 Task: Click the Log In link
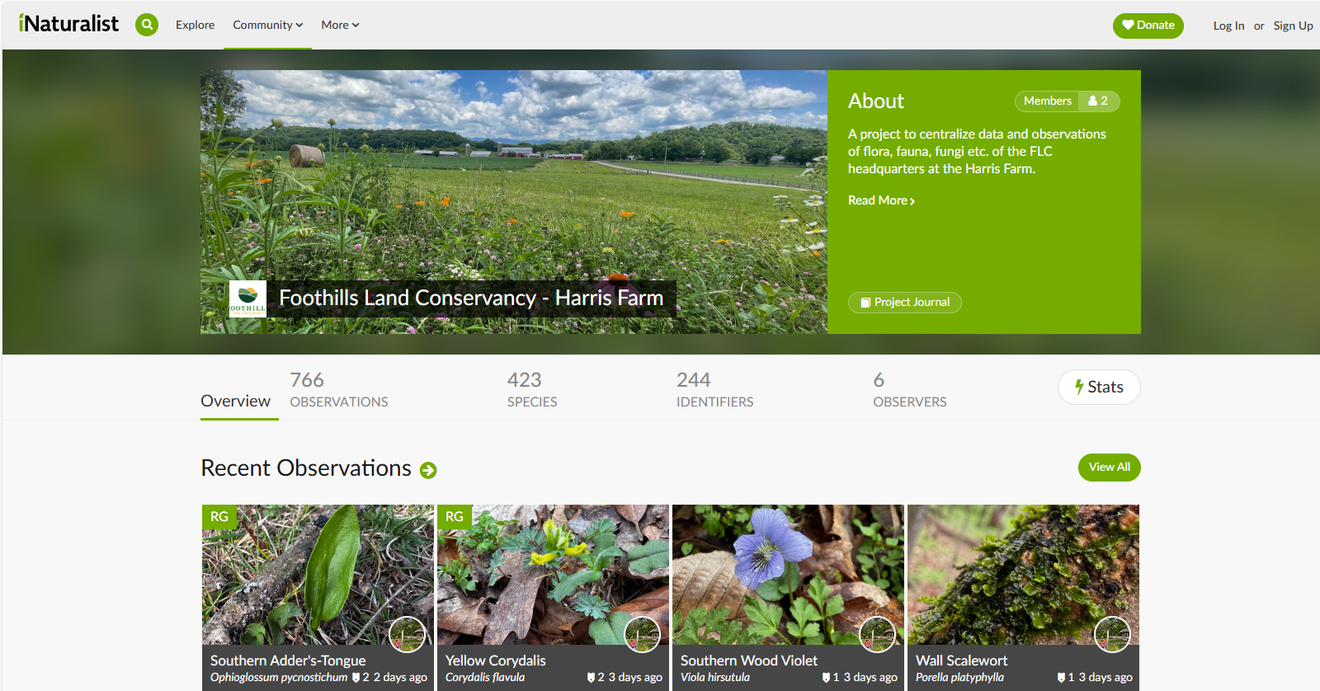pos(1228,26)
